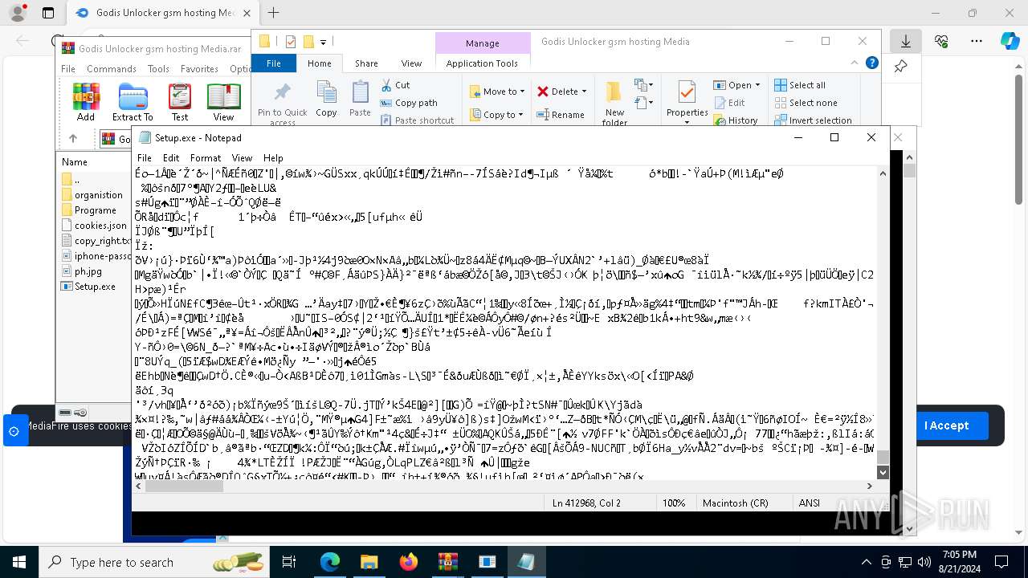Click Copy path in Explorer ribbon
Screen dimensions: 1028x578
tap(409, 103)
